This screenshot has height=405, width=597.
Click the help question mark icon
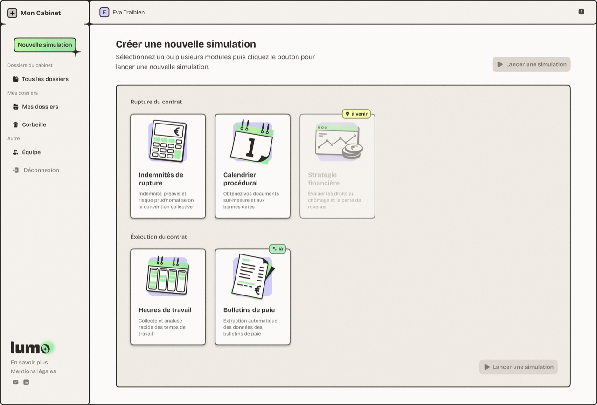pos(581,12)
